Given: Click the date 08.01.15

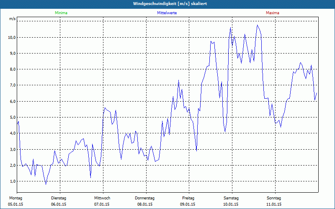Looking at the screenshot, I should pos(145,204).
